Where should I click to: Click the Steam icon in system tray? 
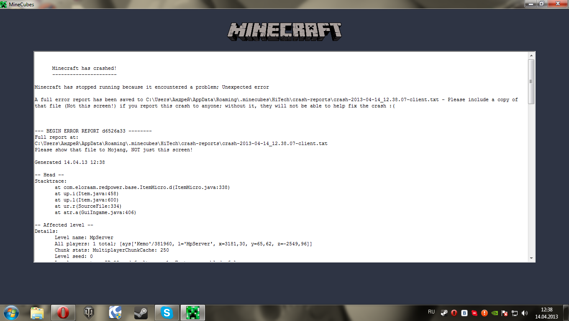click(x=444, y=313)
